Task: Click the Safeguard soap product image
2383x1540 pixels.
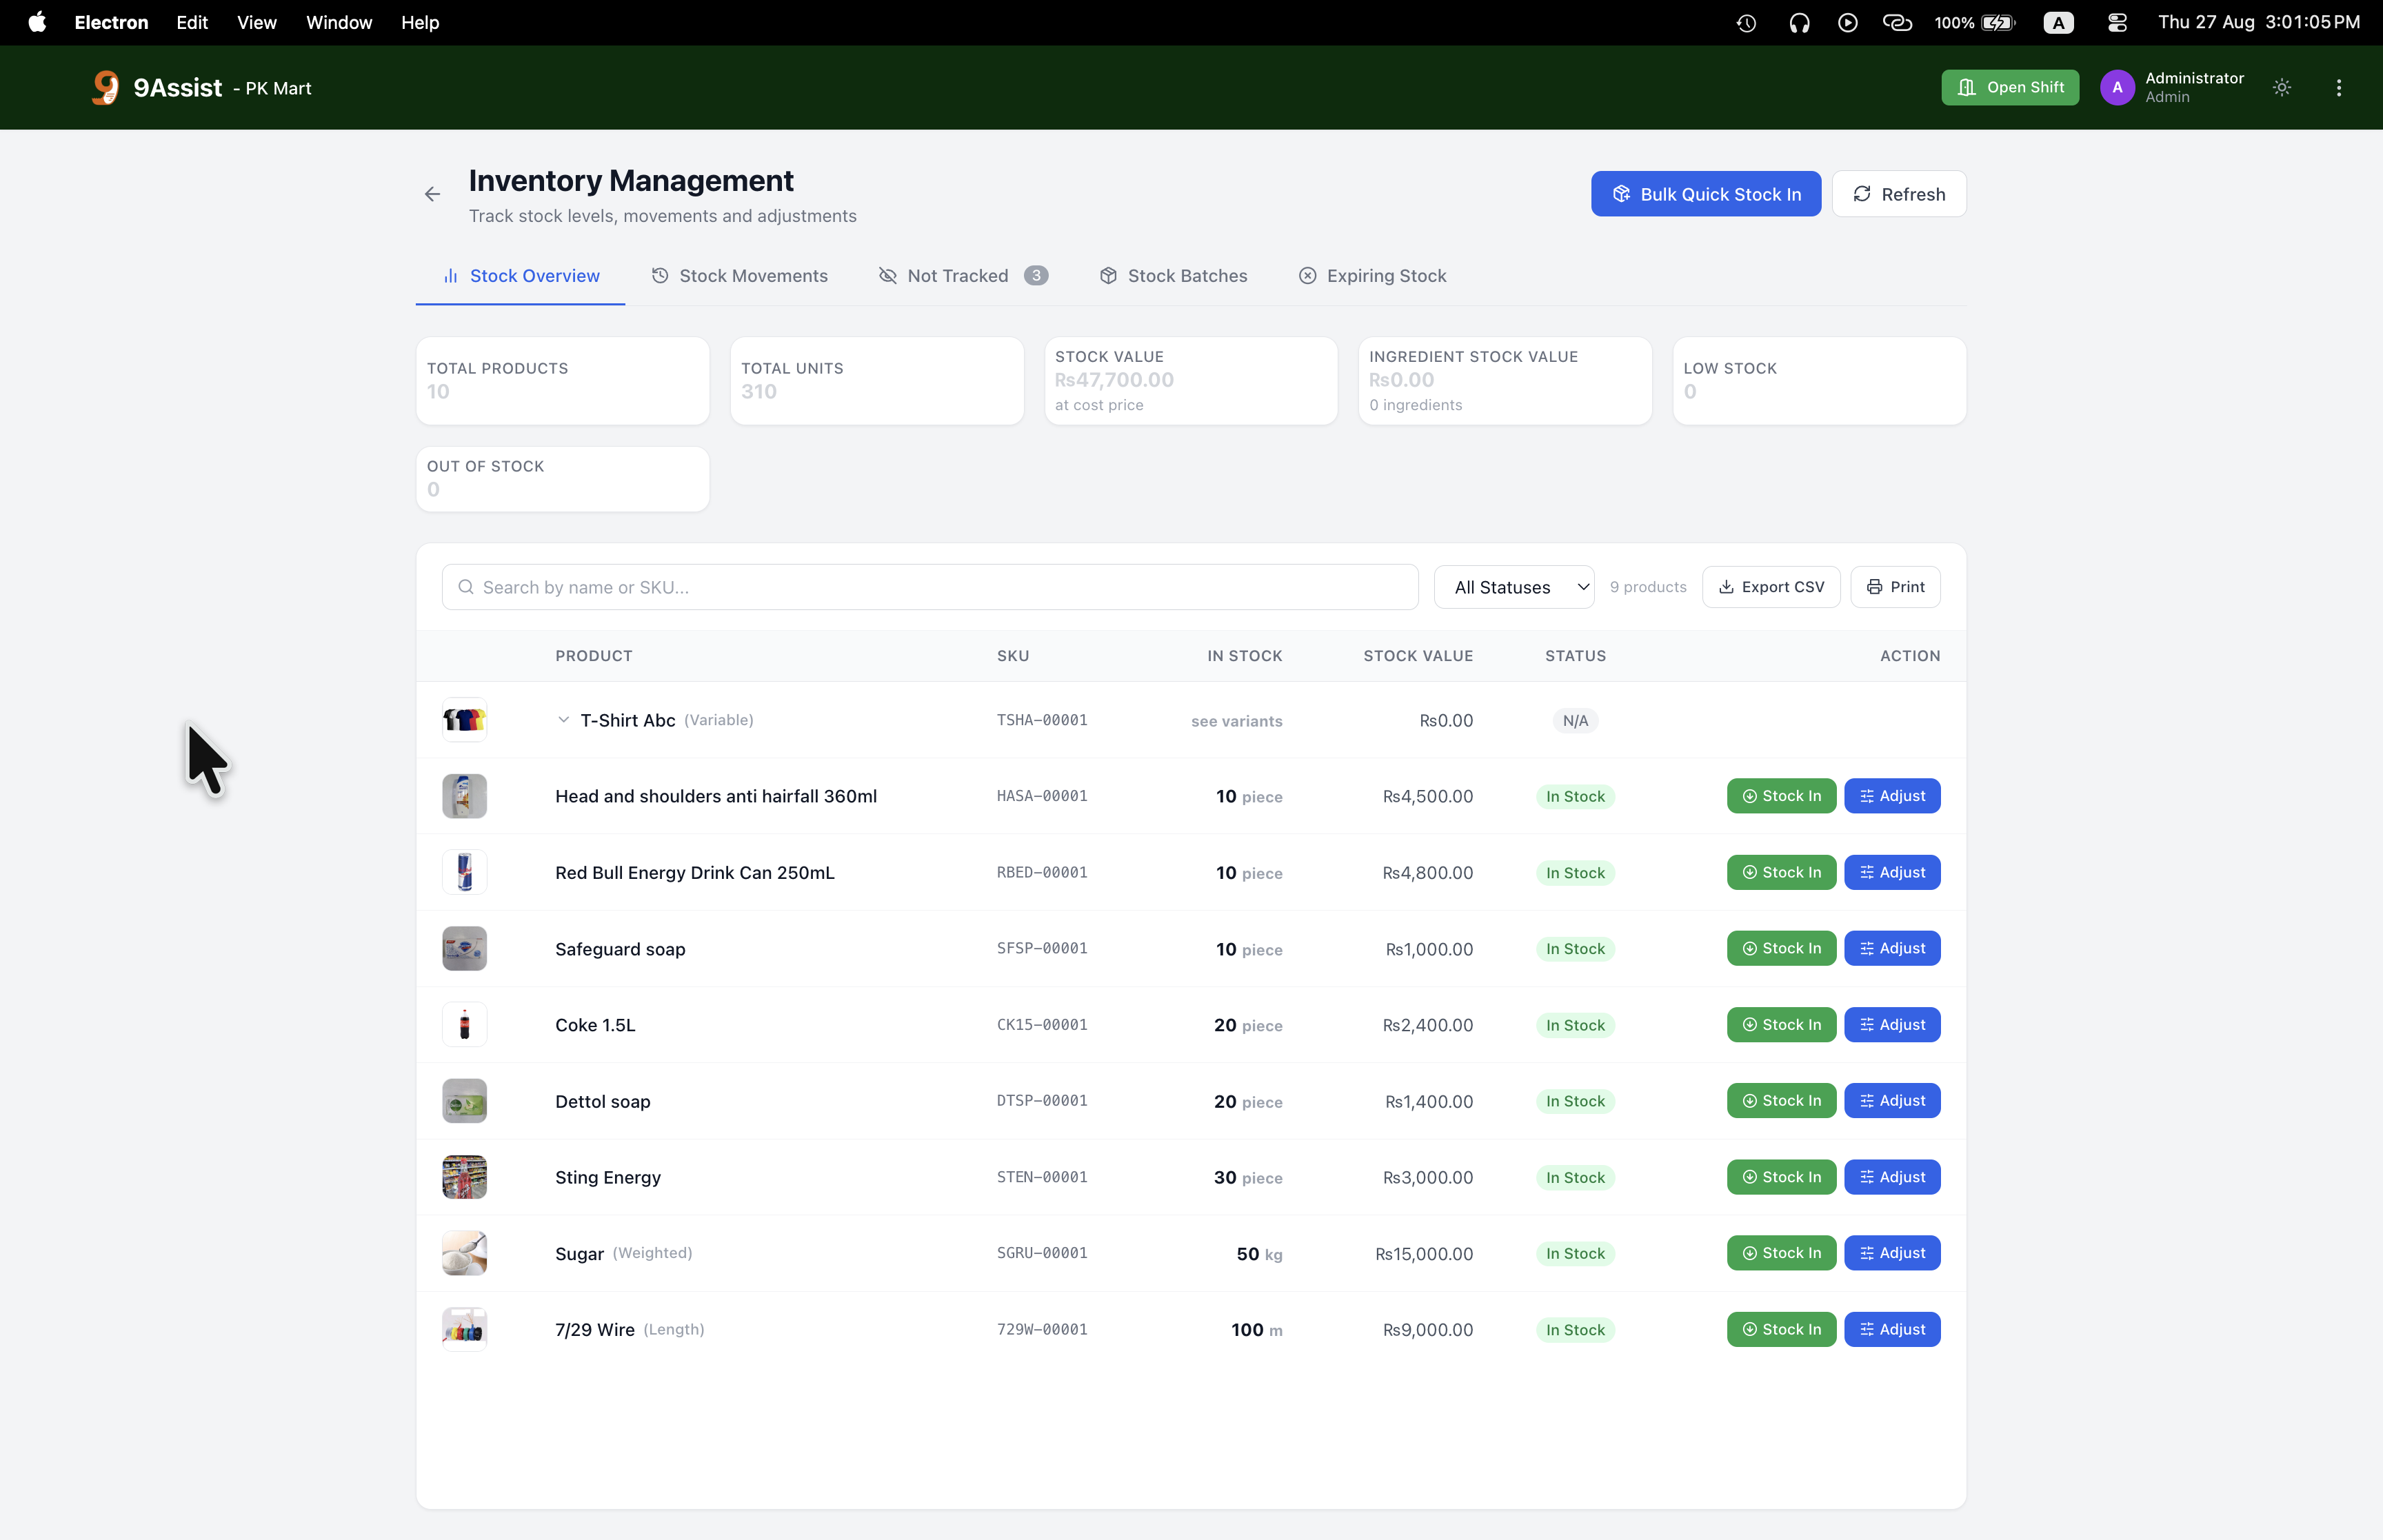Action: click(x=464, y=949)
